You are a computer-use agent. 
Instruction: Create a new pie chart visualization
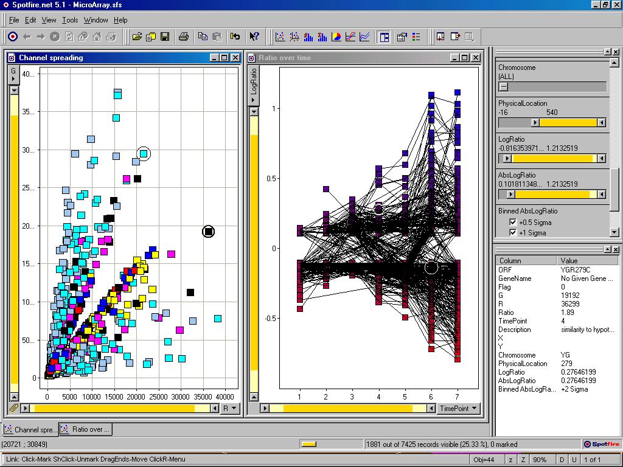tap(336, 36)
